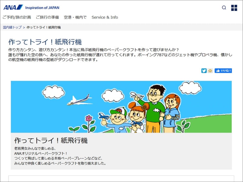Click the ANA jet airplane in the banner
The image size is (243, 182).
pos(80,100)
